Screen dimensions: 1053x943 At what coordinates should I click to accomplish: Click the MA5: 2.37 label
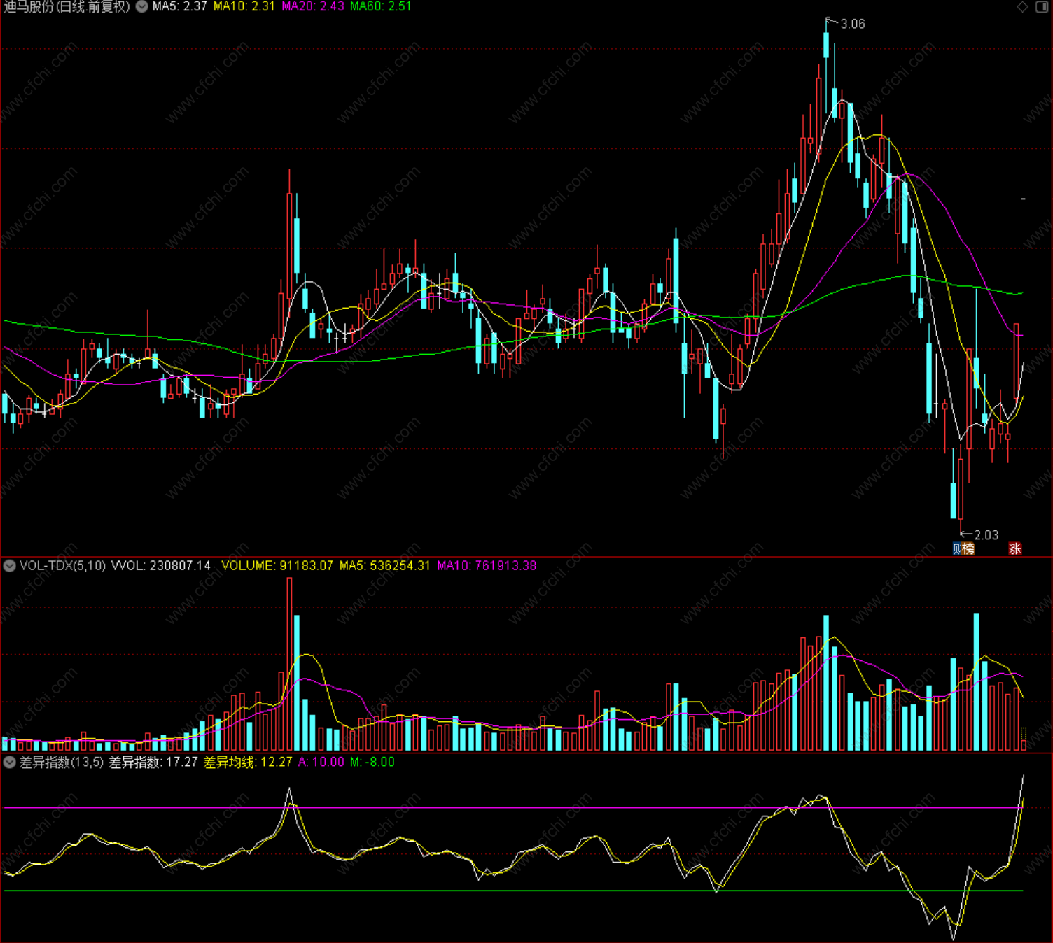click(x=180, y=7)
